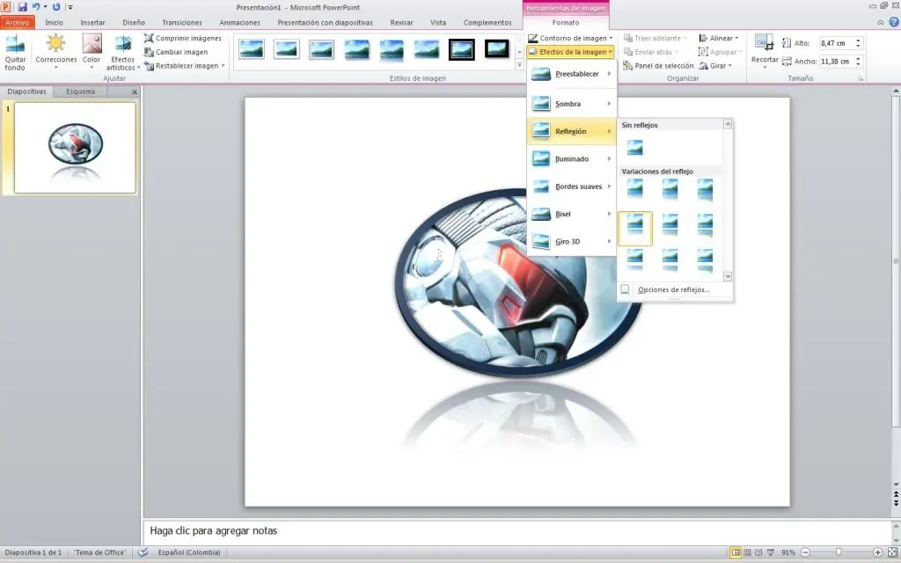The width and height of the screenshot is (901, 563).
Task: Click the zoom in plus button
Action: tap(877, 552)
